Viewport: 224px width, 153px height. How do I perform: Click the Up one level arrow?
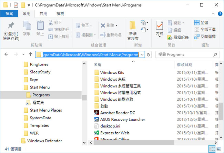[31, 54]
